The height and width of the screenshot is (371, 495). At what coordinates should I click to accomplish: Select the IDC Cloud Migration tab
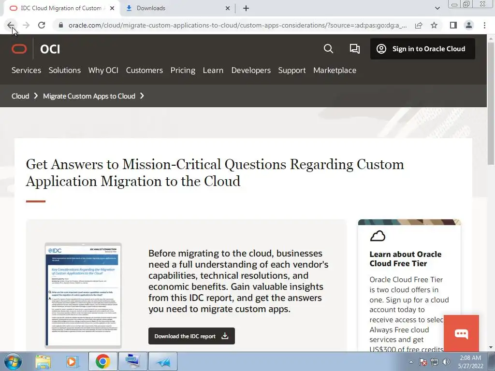tap(60, 8)
